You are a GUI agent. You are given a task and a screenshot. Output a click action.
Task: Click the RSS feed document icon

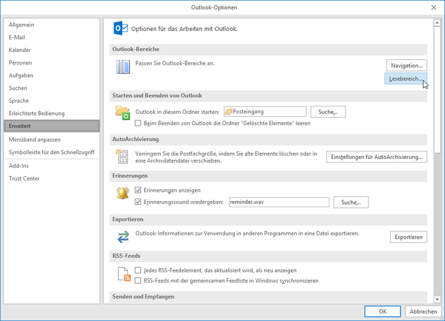coord(124,275)
